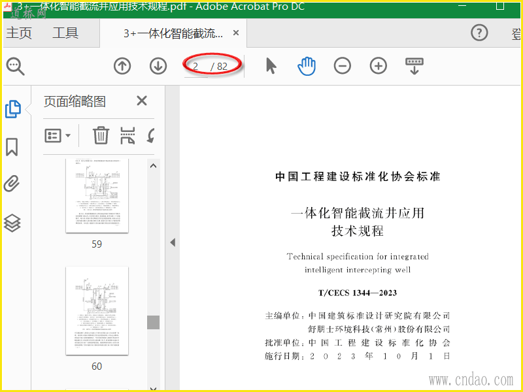Switch to the 工具 tab
The height and width of the screenshot is (392, 523).
pos(65,33)
